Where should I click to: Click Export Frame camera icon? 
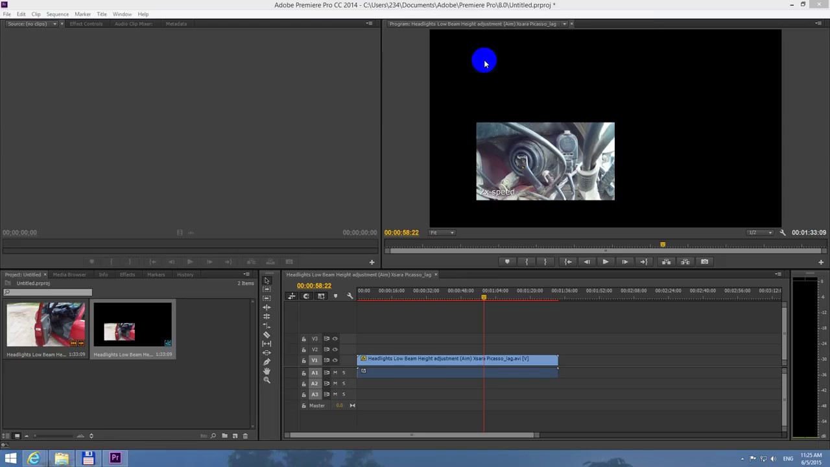point(705,261)
